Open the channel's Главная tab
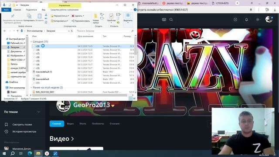Image resolution: width=279 pixels, height=157 pixels. coord(57,123)
